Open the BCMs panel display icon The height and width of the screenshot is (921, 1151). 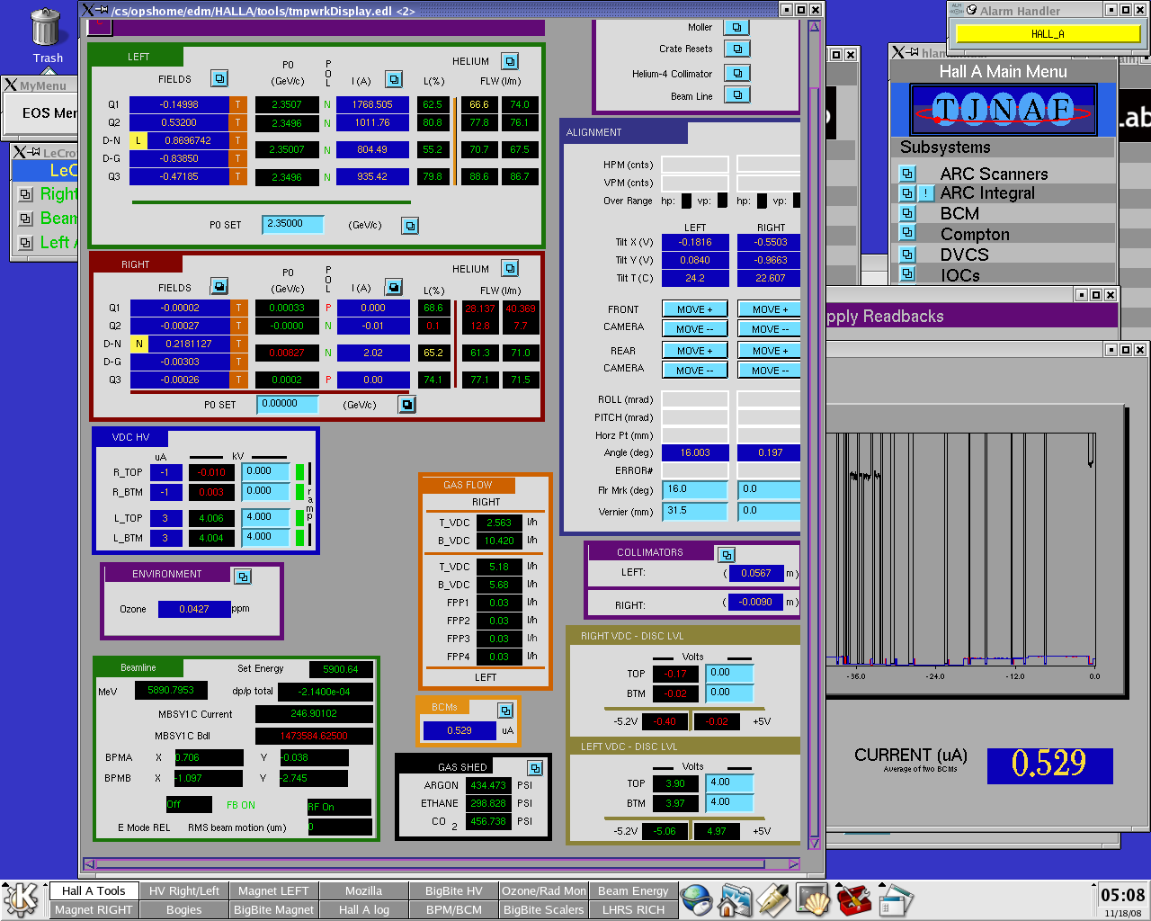pos(505,711)
